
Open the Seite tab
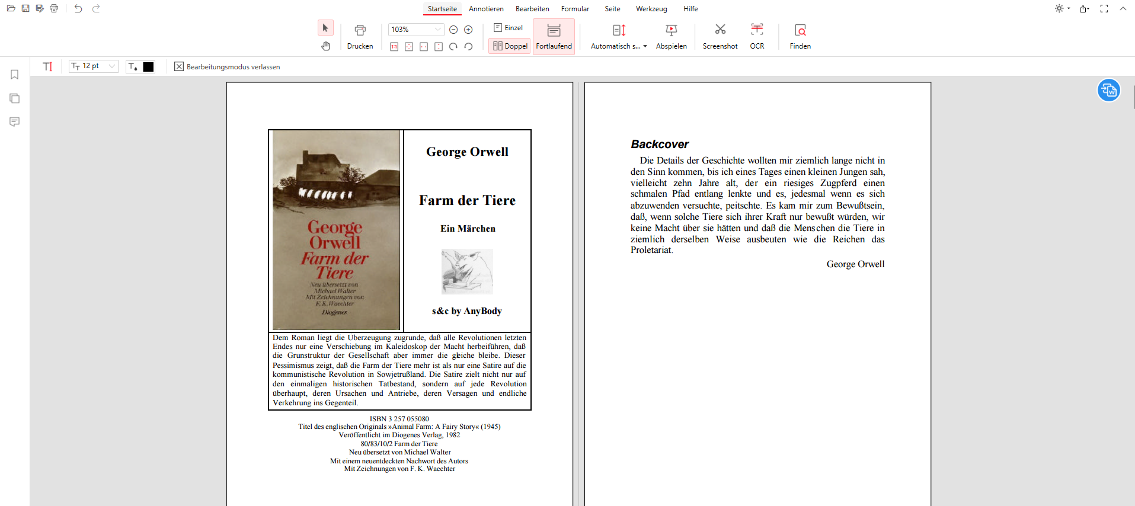tap(612, 9)
